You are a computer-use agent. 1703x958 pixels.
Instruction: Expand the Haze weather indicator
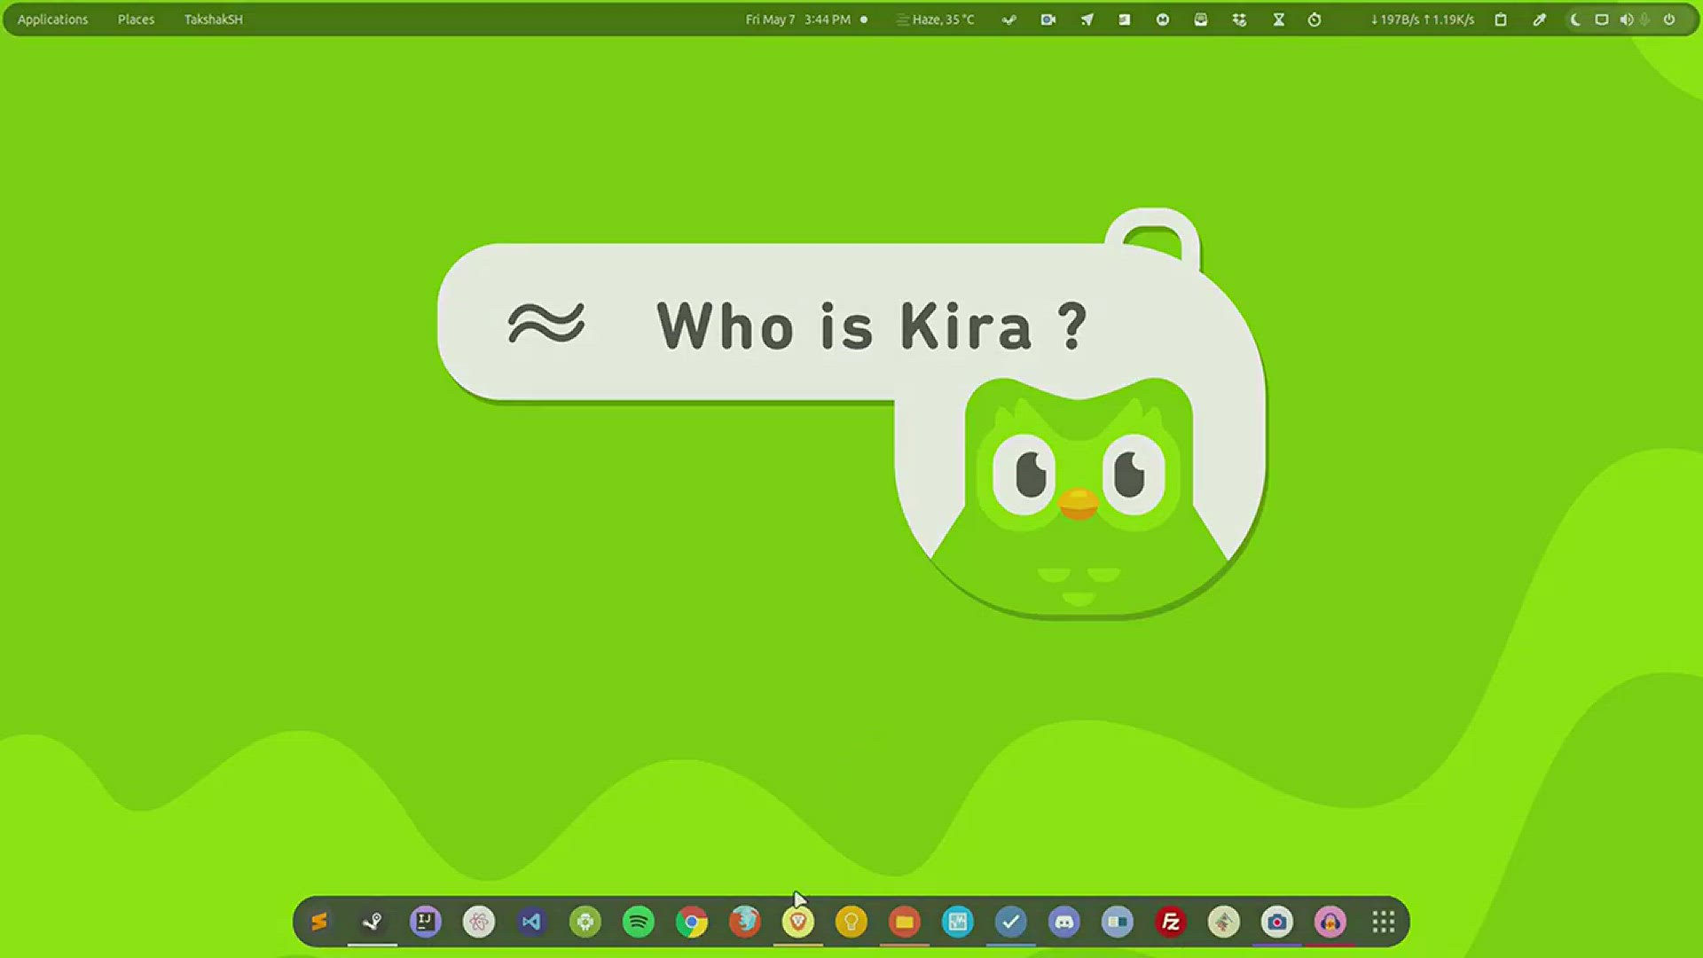(x=936, y=20)
